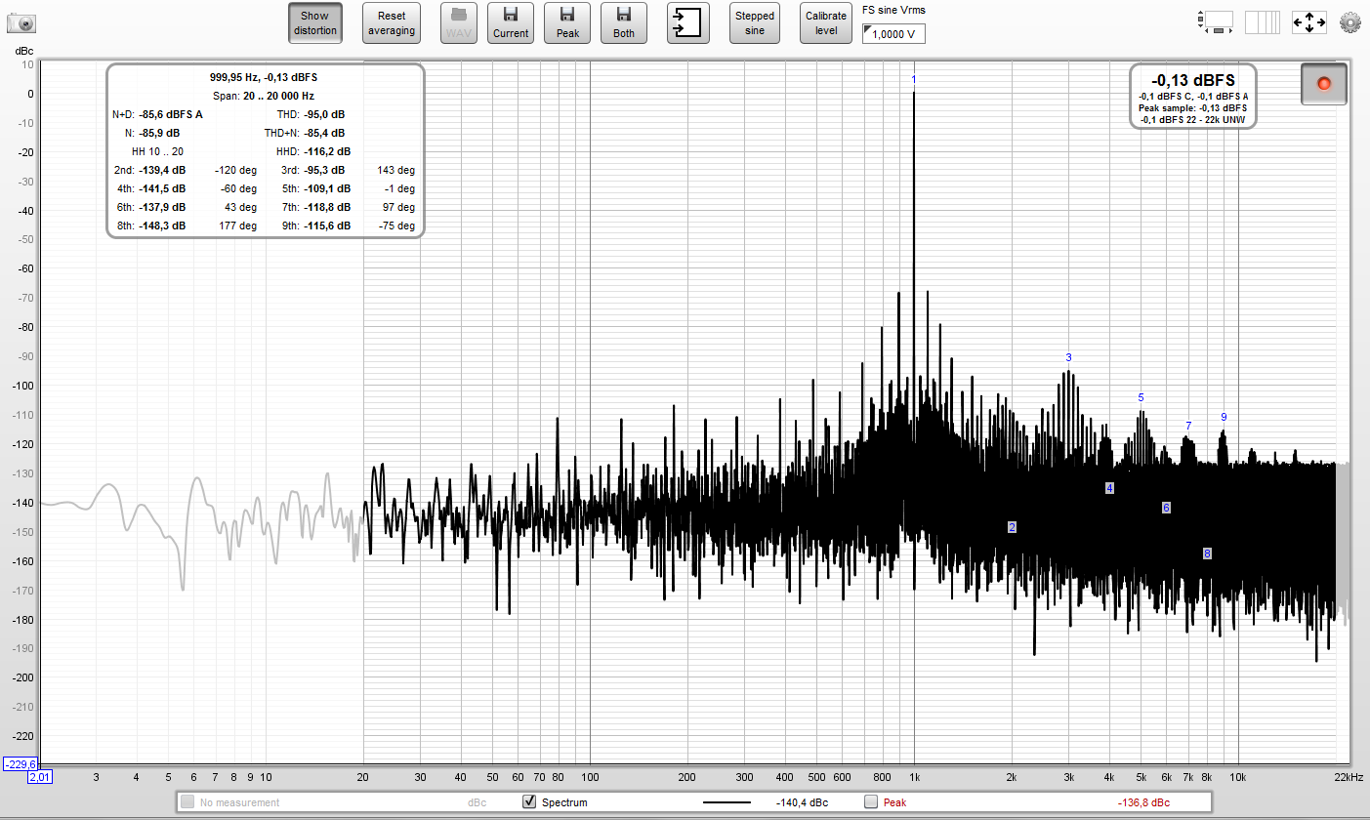Open the frequency axis spacing icon
Image resolution: width=1370 pixels, height=820 pixels.
(x=1263, y=21)
